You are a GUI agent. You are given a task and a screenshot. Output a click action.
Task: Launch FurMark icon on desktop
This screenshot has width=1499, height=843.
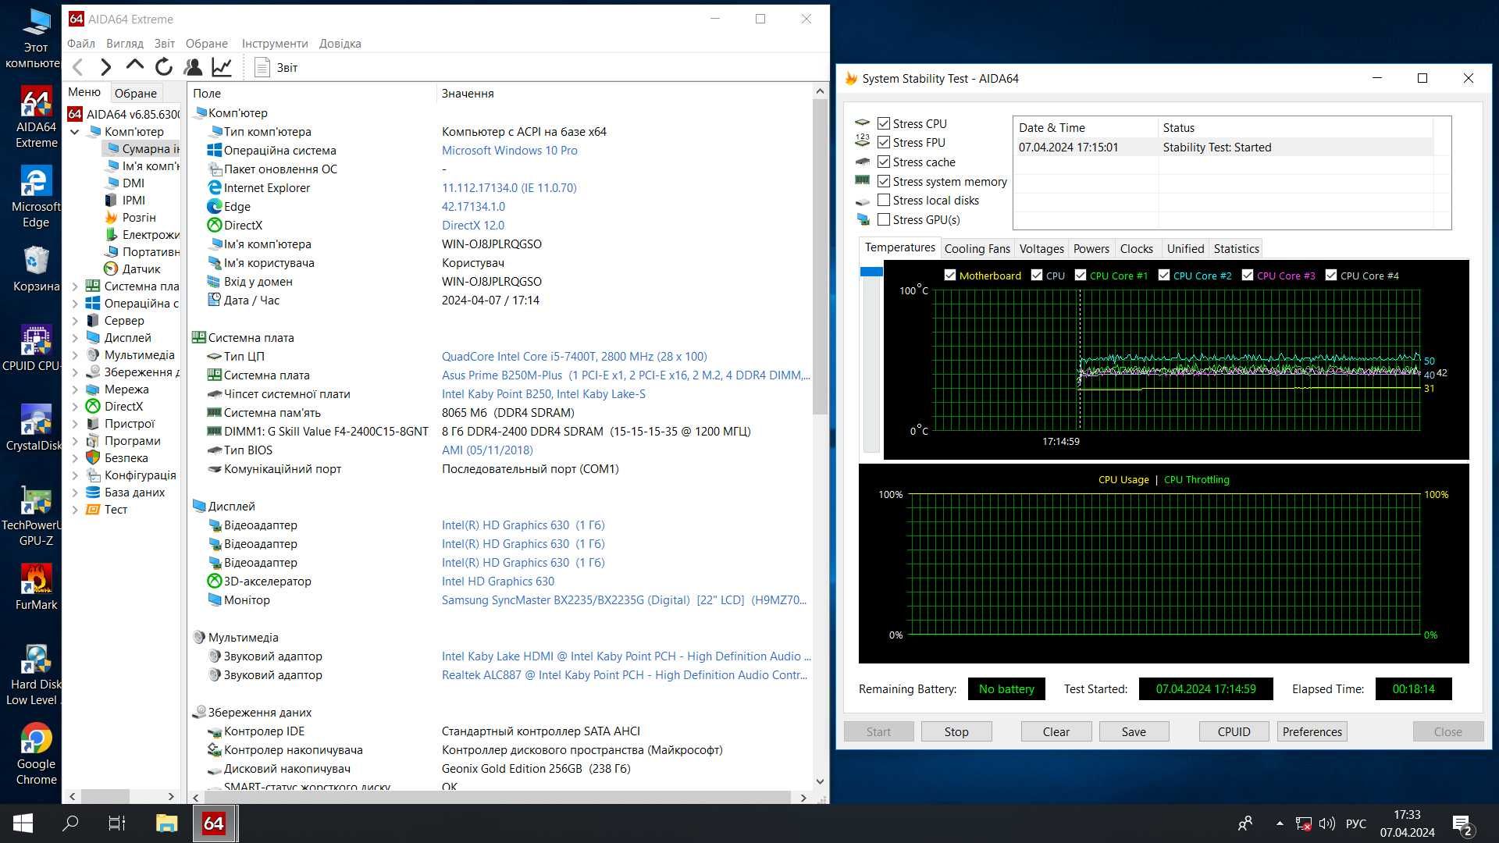pyautogui.click(x=34, y=579)
